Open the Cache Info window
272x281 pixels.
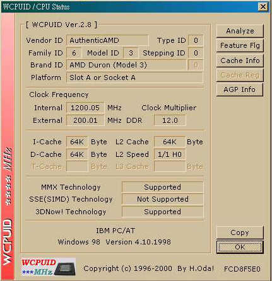click(240, 60)
